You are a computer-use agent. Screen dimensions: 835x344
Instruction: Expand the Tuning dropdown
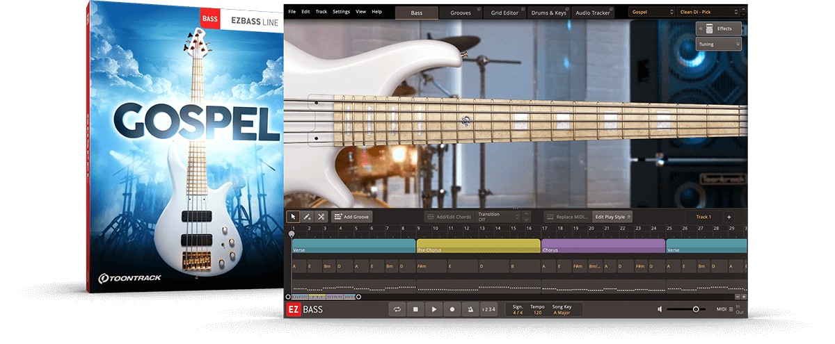719,44
